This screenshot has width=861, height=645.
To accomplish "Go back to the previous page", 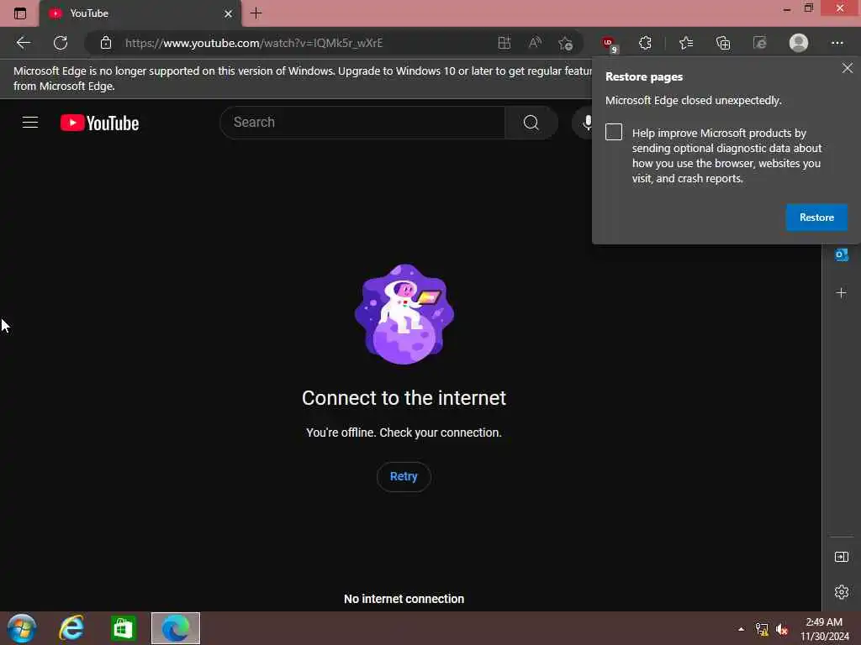I will 24,43.
